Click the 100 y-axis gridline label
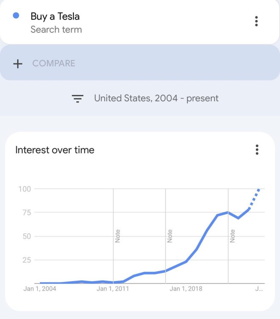280x319 pixels. [25, 189]
